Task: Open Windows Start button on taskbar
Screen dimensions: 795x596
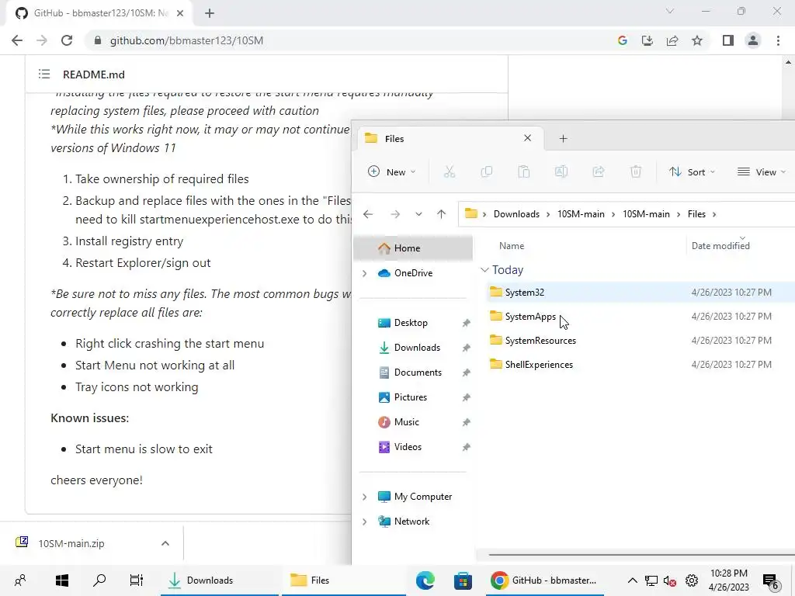Action: pyautogui.click(x=62, y=580)
